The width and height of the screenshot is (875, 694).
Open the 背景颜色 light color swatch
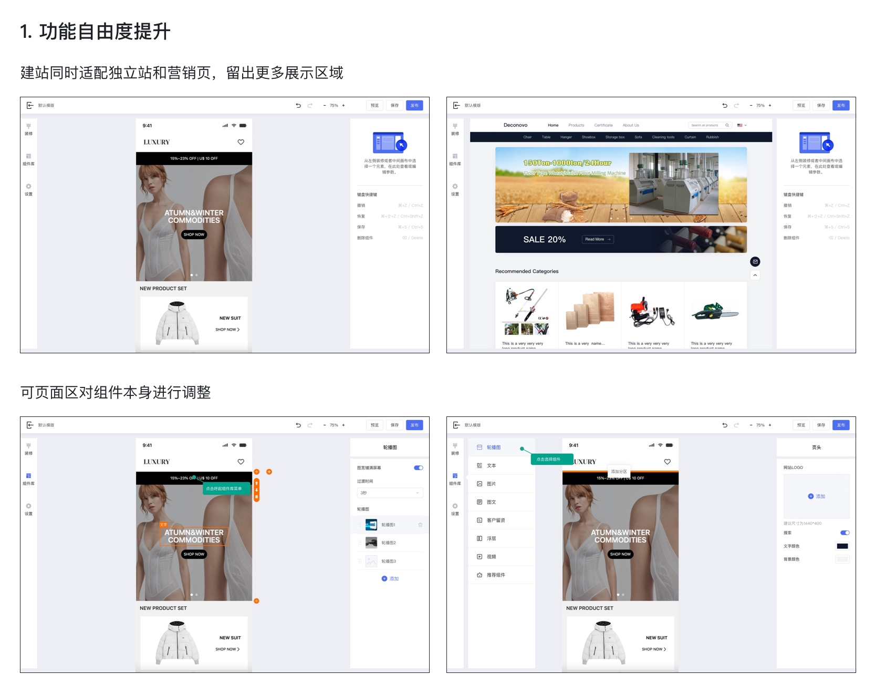(x=842, y=559)
